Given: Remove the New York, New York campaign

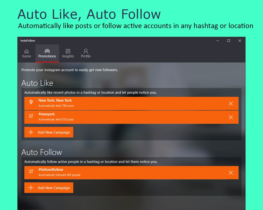Looking at the screenshot, I should click(x=231, y=104).
